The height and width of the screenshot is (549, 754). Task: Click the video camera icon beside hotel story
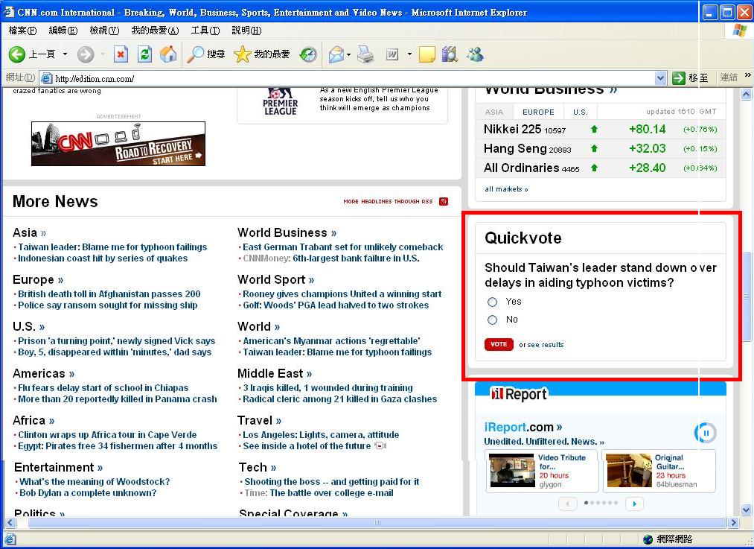click(380, 446)
